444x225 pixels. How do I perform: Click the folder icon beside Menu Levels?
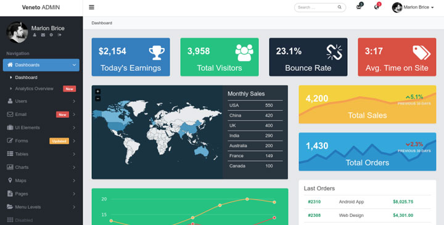[x=10, y=207]
